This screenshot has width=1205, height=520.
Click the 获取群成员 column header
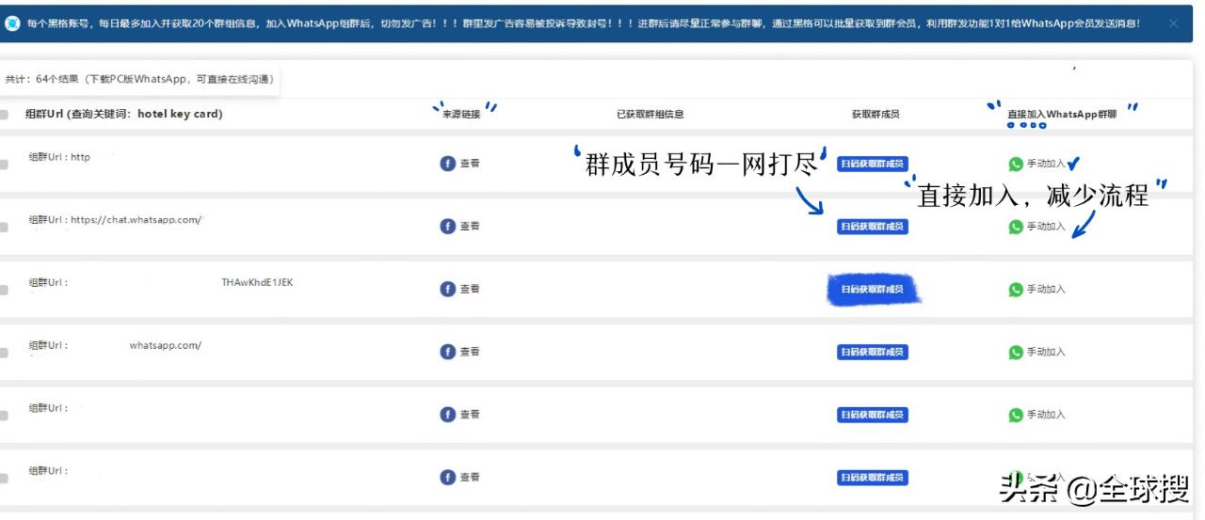[876, 115]
